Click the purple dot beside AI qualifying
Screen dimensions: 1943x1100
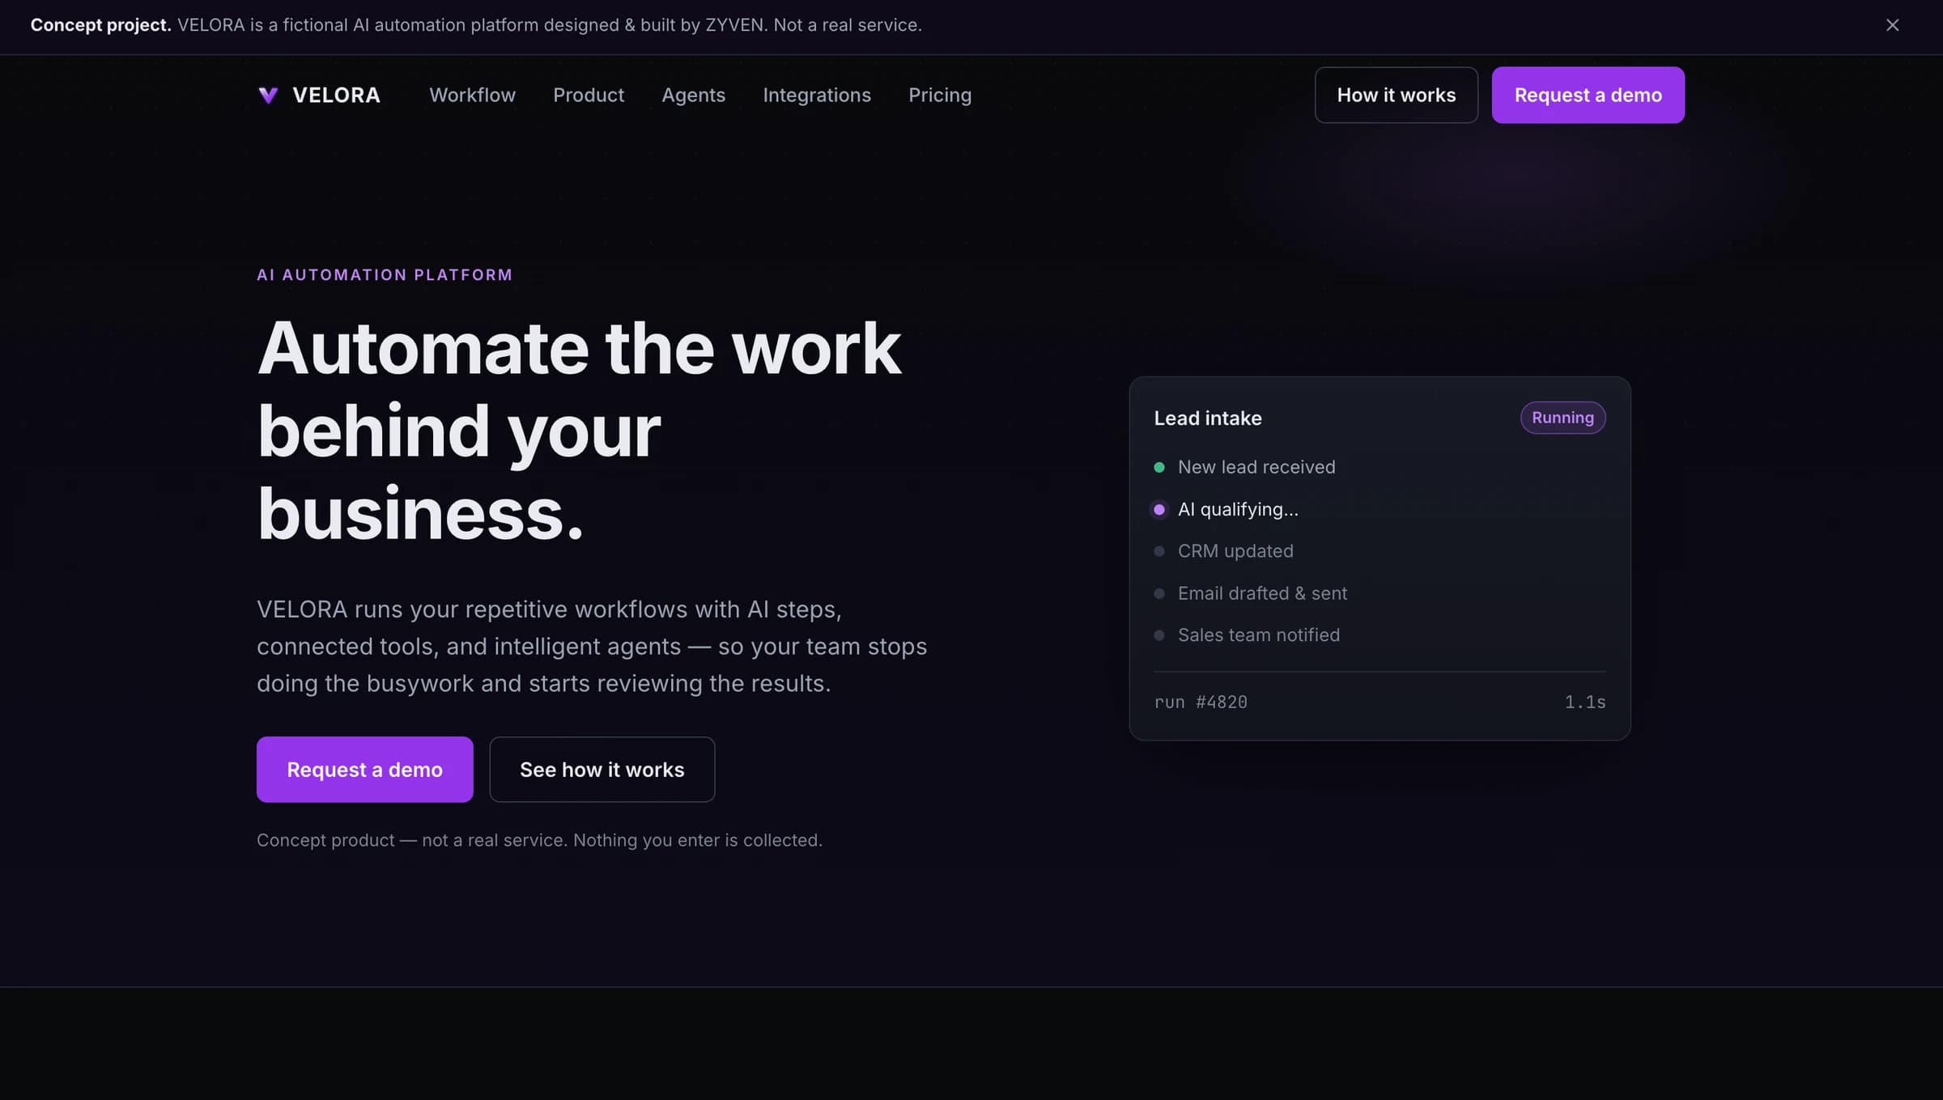(x=1159, y=509)
